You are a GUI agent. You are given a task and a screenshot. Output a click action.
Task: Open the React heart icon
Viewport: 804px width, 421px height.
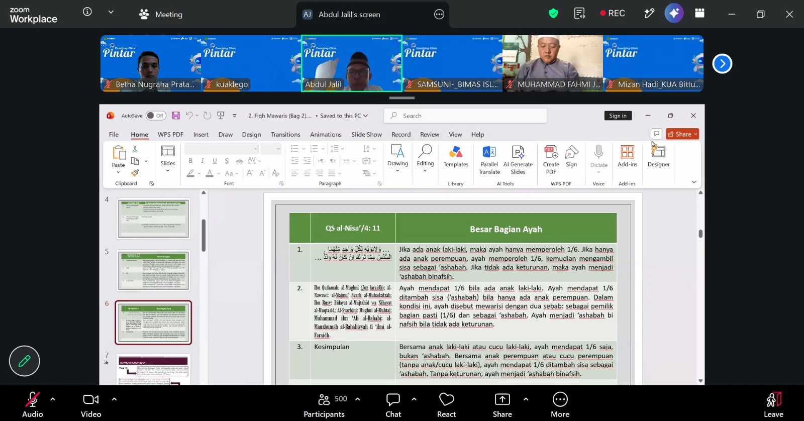(x=446, y=404)
